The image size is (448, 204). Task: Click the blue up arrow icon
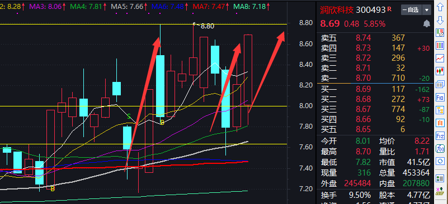click(440, 7)
